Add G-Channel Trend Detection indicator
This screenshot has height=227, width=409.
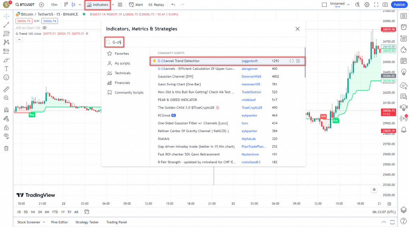pyautogui.click(x=227, y=61)
